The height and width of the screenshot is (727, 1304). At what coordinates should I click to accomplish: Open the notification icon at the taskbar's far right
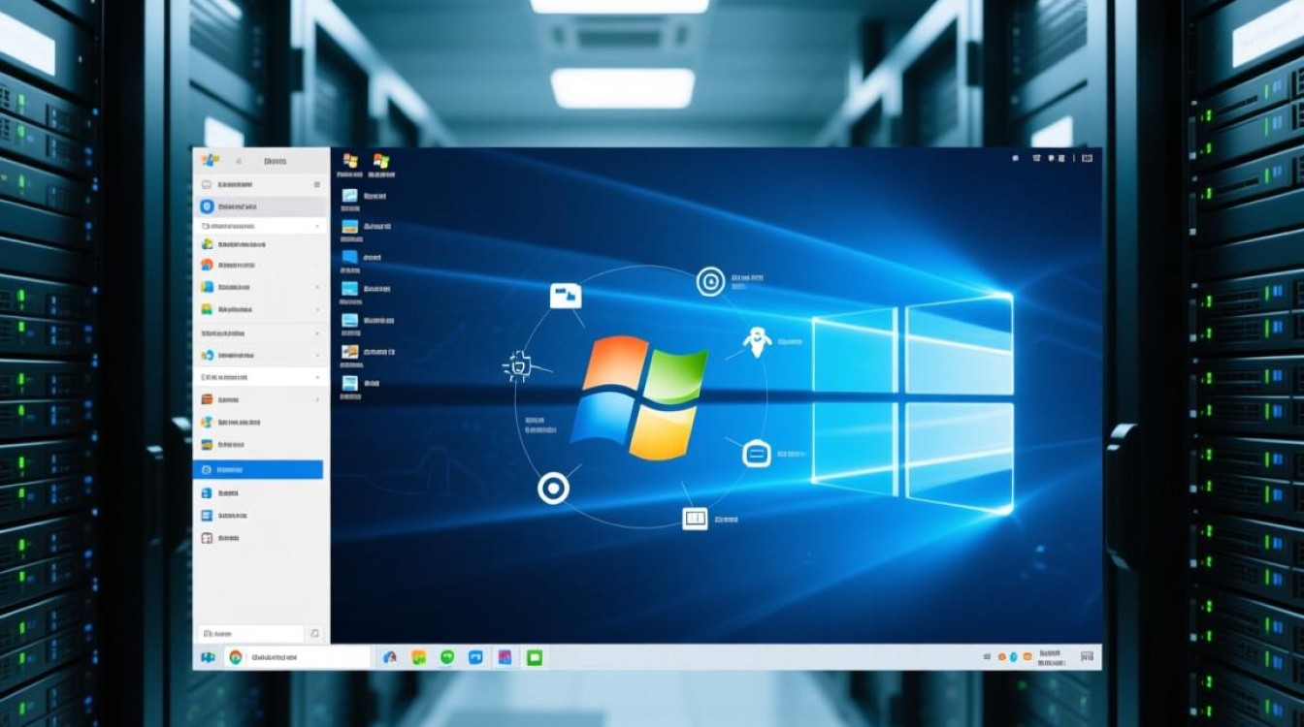(1086, 657)
